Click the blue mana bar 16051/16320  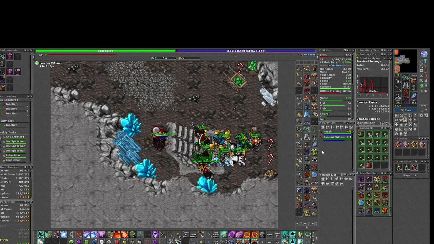point(245,51)
